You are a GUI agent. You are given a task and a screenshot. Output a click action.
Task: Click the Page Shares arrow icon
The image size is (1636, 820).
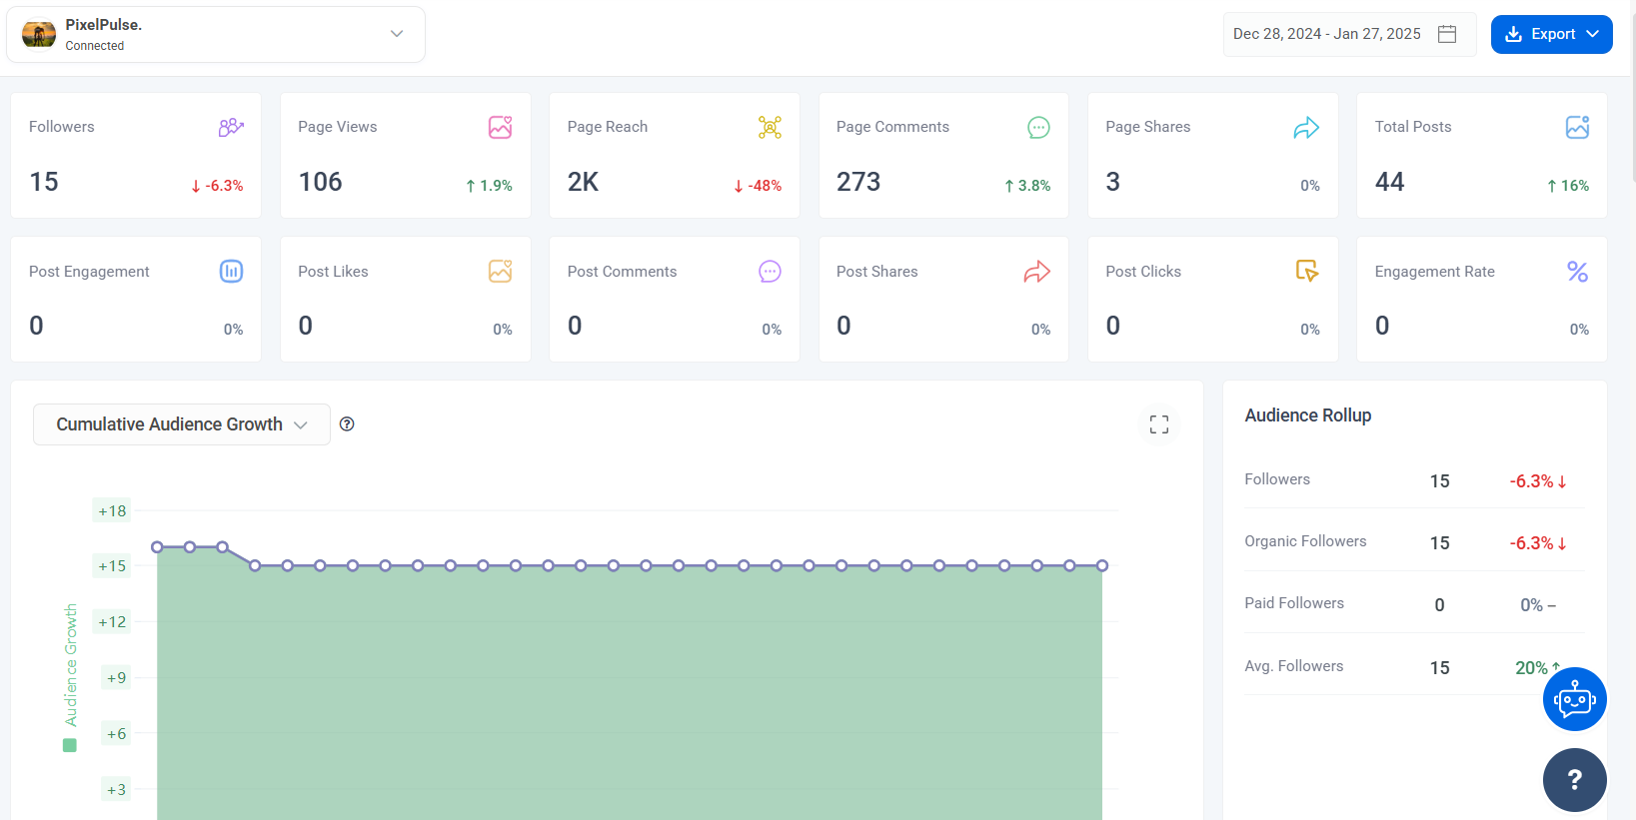coord(1306,128)
